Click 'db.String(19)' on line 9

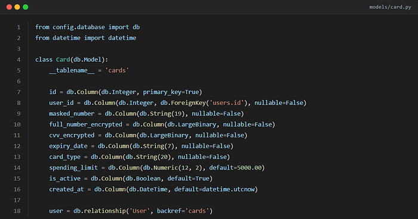click(162, 114)
